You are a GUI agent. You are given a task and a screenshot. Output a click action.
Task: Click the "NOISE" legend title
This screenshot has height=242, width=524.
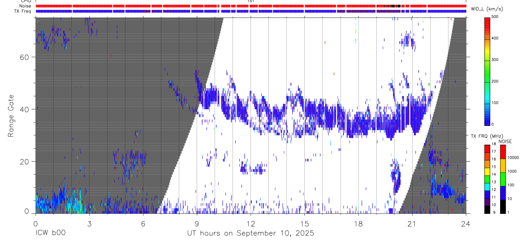click(505, 142)
